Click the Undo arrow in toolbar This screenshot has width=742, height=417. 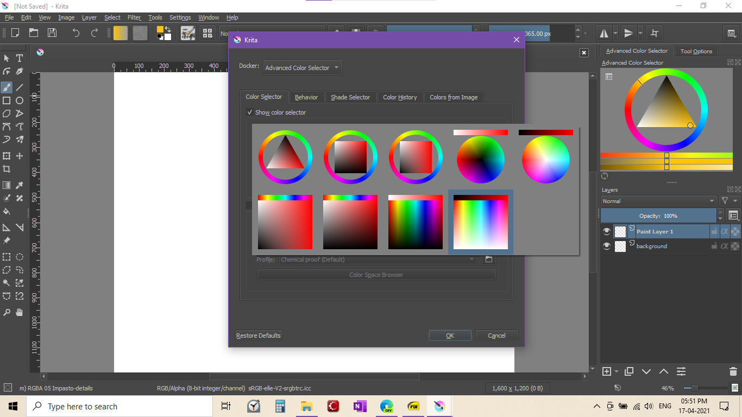click(x=76, y=33)
